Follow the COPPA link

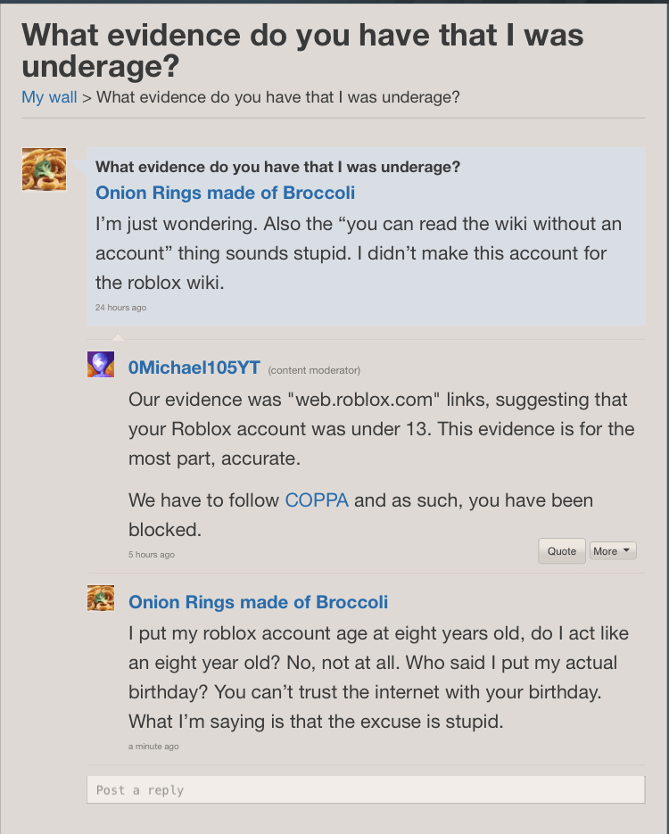[317, 500]
